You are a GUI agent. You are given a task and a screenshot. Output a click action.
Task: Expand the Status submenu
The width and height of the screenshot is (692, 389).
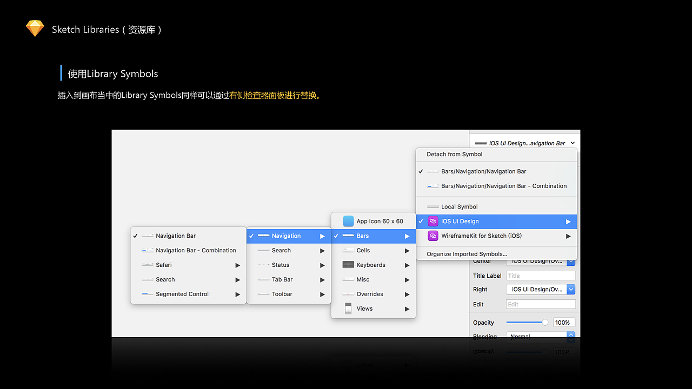(x=289, y=265)
